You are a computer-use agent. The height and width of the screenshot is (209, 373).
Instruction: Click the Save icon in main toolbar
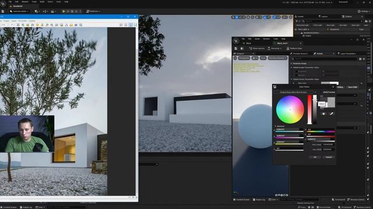coord(2,11)
